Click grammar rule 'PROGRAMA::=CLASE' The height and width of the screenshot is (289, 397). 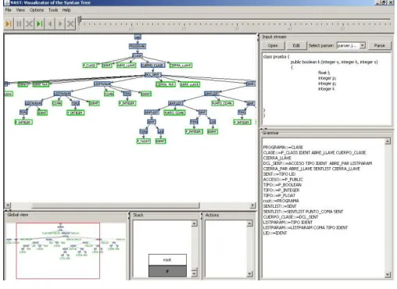pyautogui.click(x=283, y=148)
